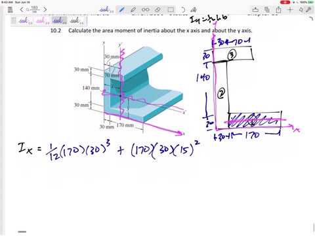The width and height of the screenshot is (315, 236).
Task: Go to the previous page arrow
Action: pos(22,9)
